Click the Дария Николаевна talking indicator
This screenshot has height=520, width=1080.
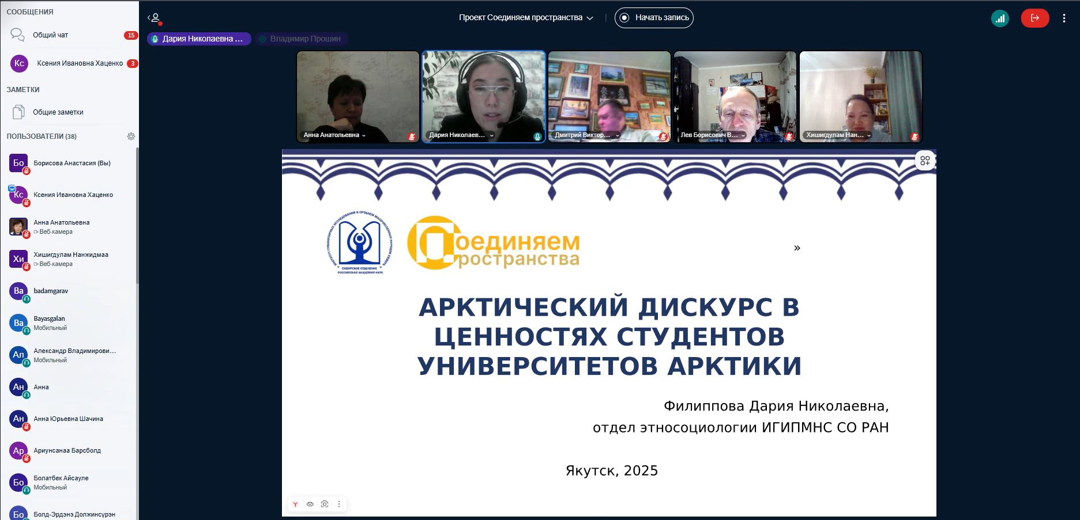click(x=199, y=39)
